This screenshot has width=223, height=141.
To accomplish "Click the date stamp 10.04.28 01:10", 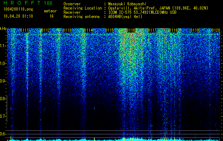I will coord(18,16).
